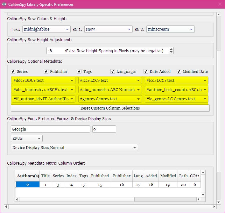
Task: Click Reset Custom Column Selections button
Action: coord(110,108)
